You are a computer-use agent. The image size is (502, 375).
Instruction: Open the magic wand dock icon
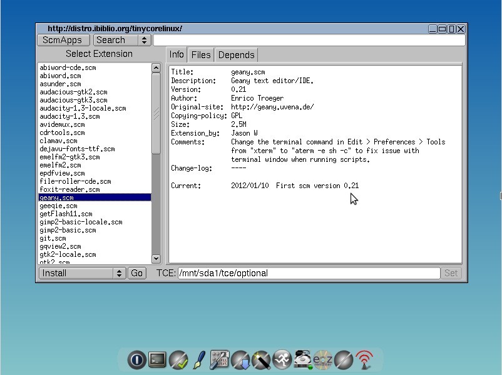(261, 359)
